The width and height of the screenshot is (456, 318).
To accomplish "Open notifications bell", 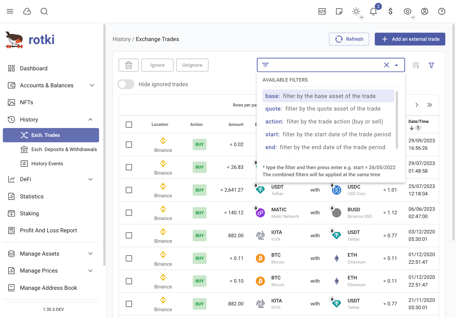I will (x=373, y=11).
